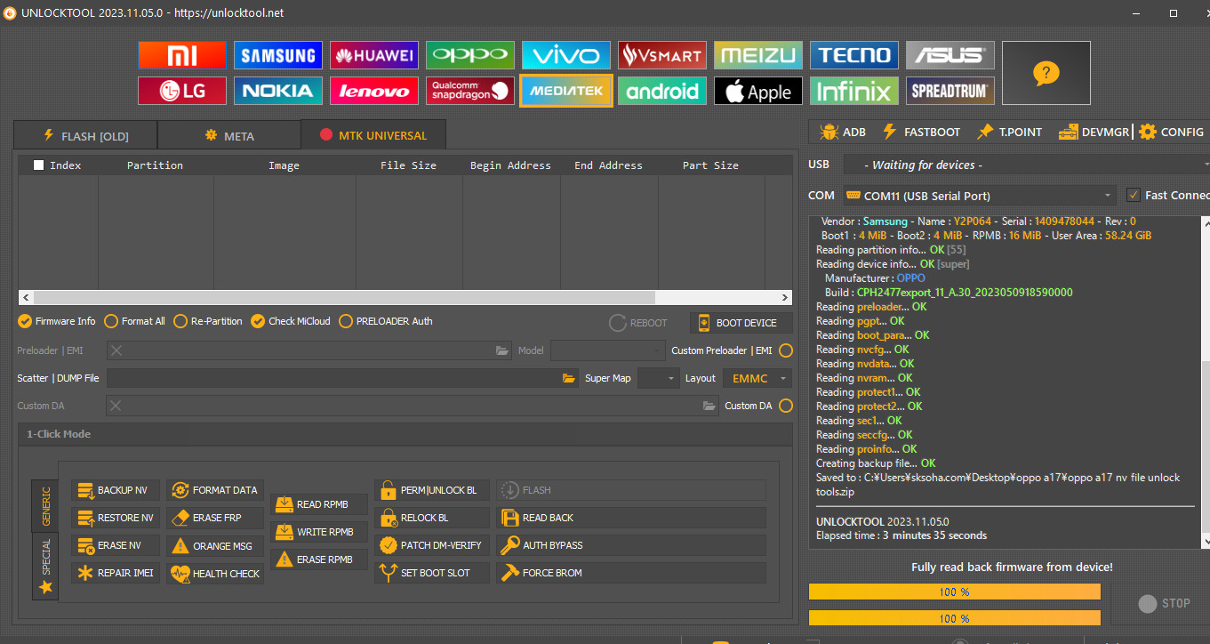Open the help question mark icon
The height and width of the screenshot is (644, 1210).
click(x=1046, y=73)
